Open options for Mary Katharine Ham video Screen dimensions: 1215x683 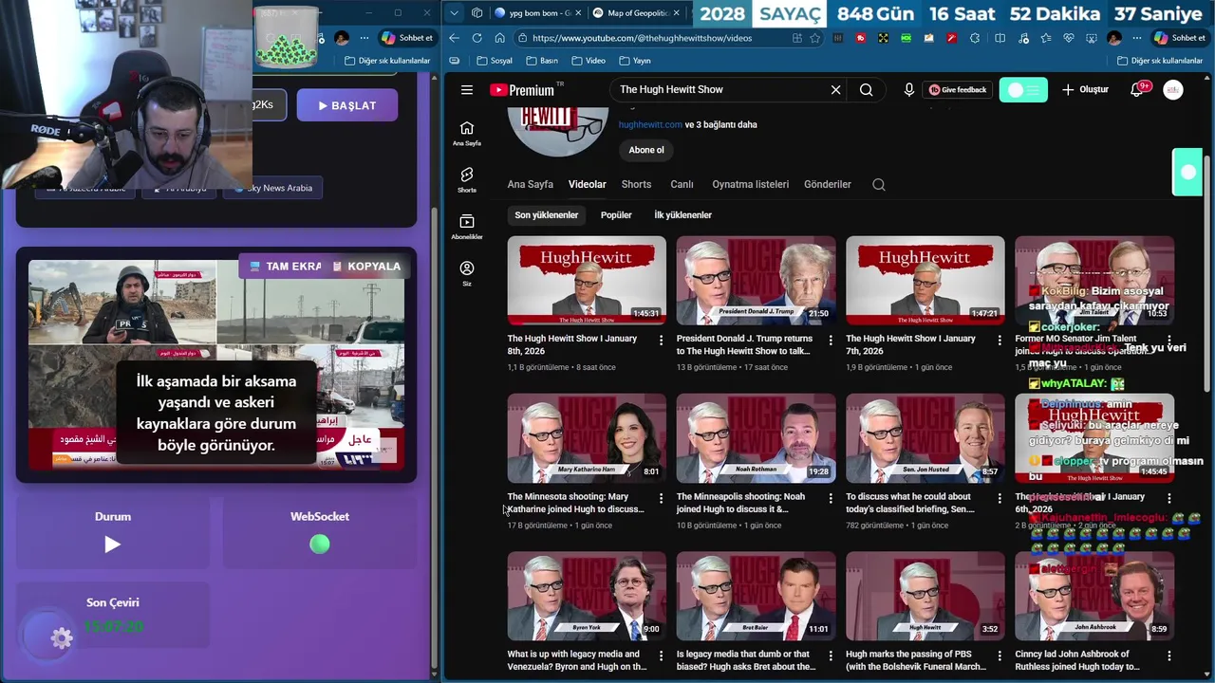coord(662,498)
